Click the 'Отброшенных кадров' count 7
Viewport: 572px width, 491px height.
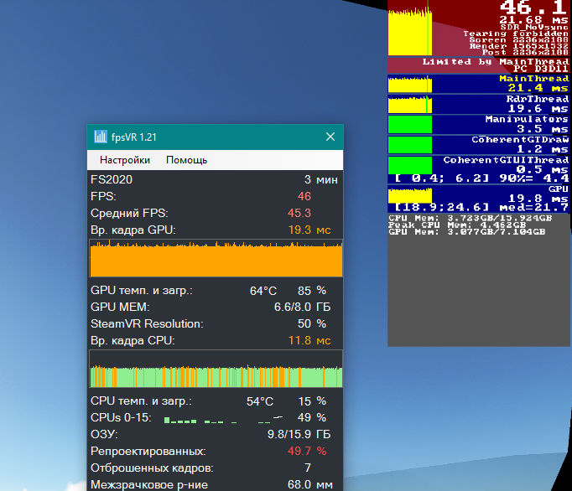[x=308, y=468]
